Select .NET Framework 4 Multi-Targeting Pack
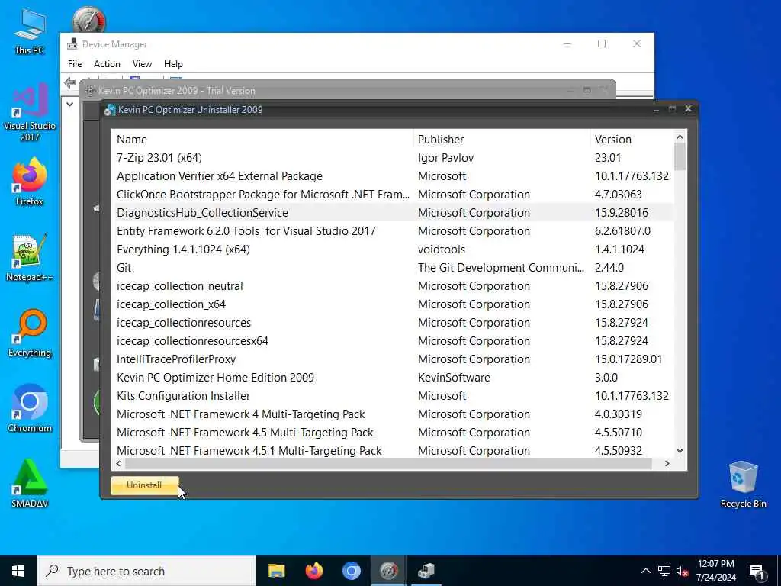This screenshot has height=586, width=781. (x=393, y=414)
